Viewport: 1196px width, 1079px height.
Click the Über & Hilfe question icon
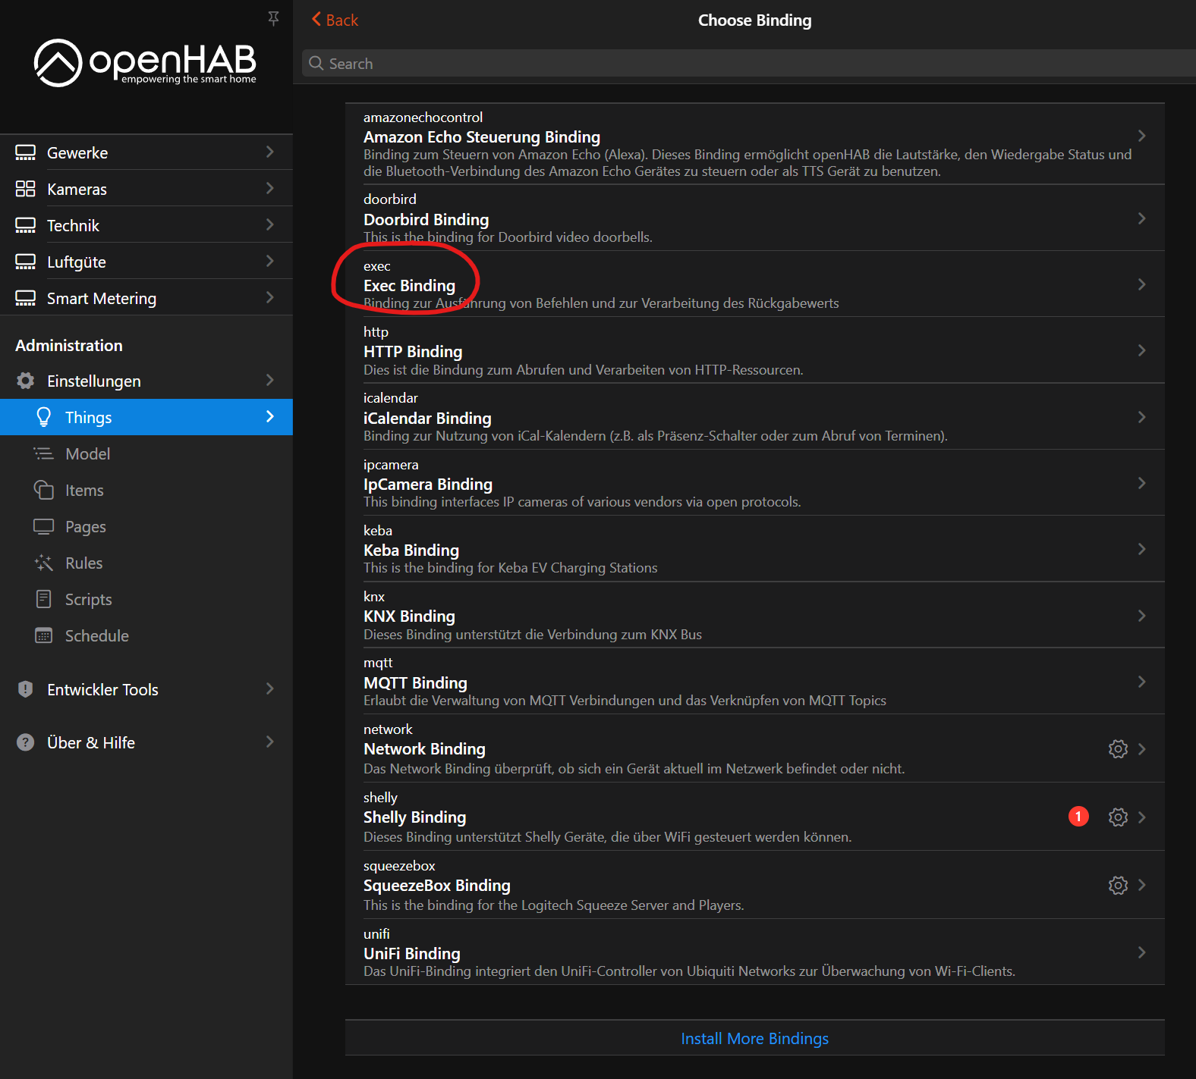tap(26, 742)
